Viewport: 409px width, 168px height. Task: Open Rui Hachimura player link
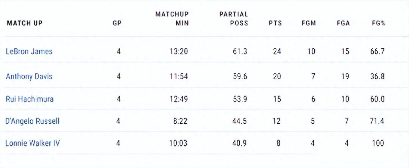coord(29,99)
